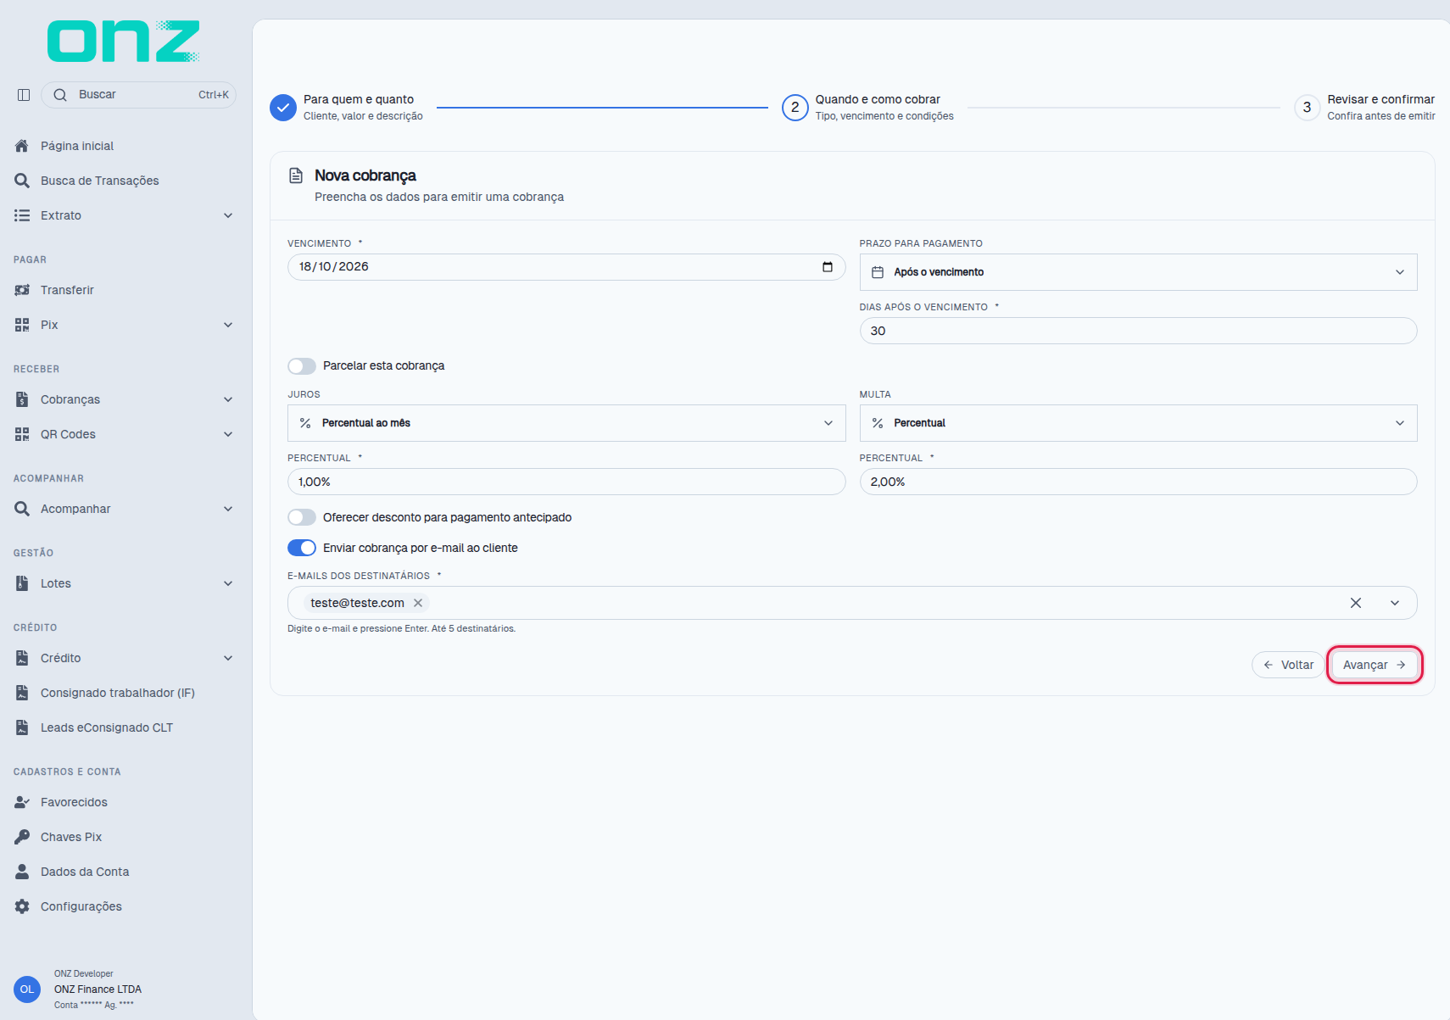Viewport: 1450px width, 1020px height.
Task: Expand the Acompanhar submenu chevron
Action: (x=228, y=509)
